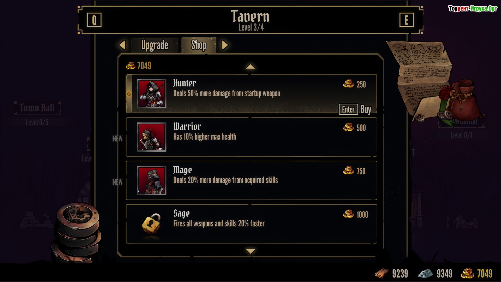501x282 pixels.
Task: Go to next tab with right arrow
Action: coord(225,45)
